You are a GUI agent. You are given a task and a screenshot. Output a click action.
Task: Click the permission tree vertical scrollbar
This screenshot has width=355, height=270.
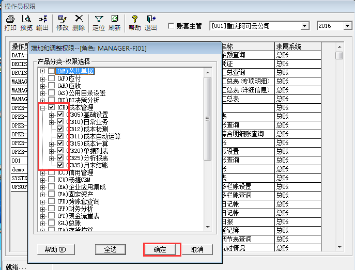click(207, 150)
